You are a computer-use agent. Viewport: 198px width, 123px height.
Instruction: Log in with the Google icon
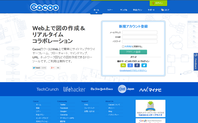(130, 65)
